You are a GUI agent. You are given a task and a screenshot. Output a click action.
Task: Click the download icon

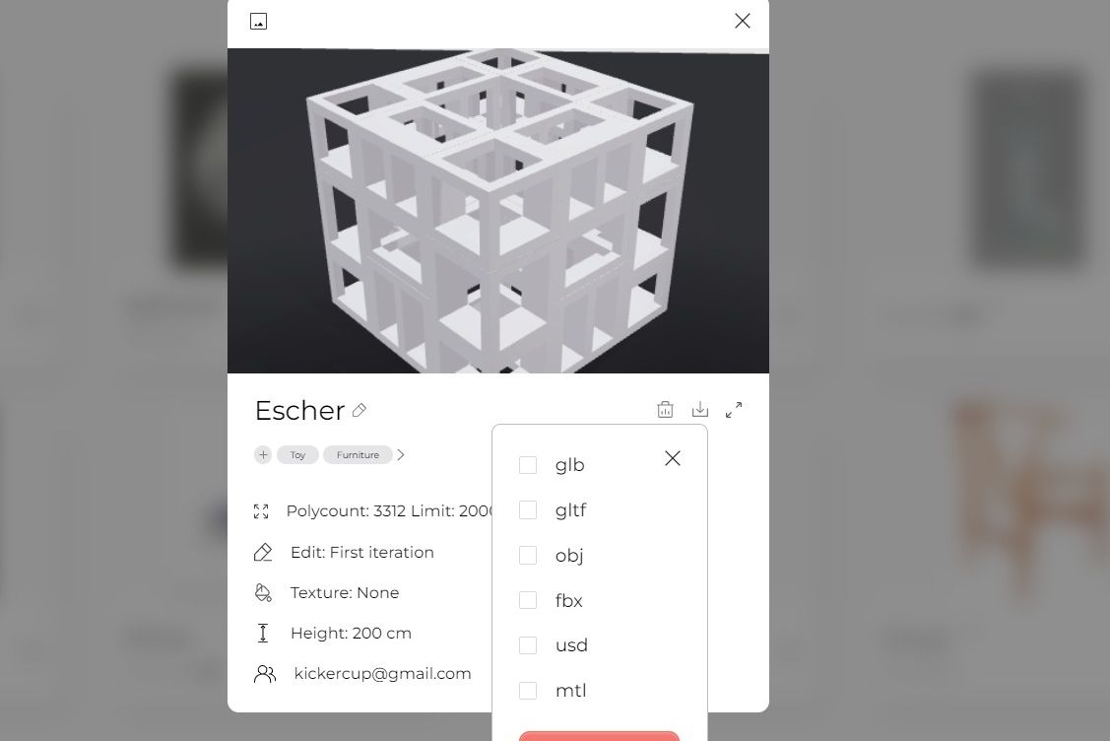click(699, 410)
